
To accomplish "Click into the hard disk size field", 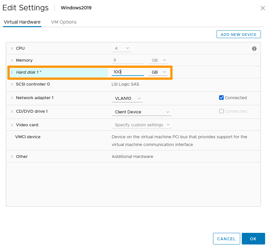I will pyautogui.click(x=128, y=72).
